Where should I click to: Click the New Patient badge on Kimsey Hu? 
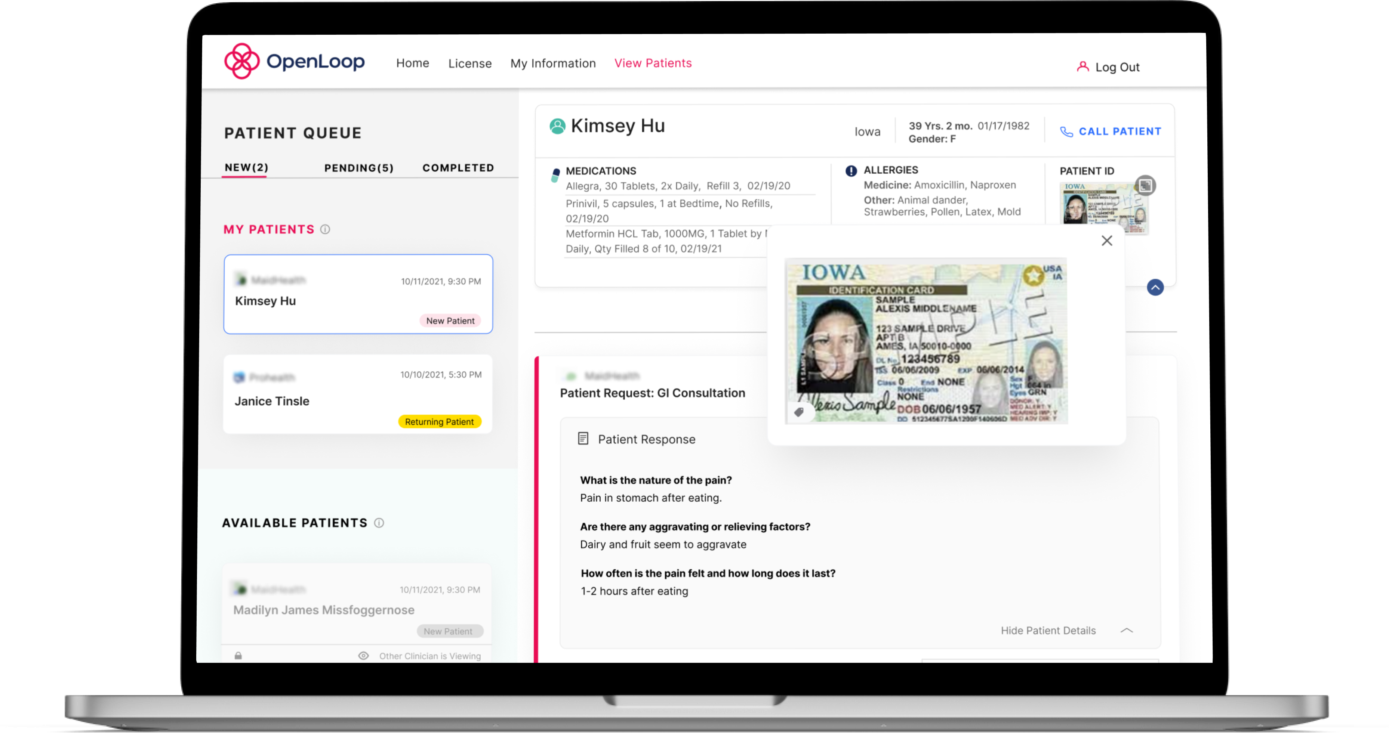coord(450,321)
